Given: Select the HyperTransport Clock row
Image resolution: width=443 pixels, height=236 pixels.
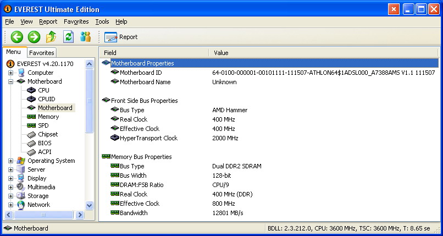Looking at the screenshot, I should (x=270, y=138).
